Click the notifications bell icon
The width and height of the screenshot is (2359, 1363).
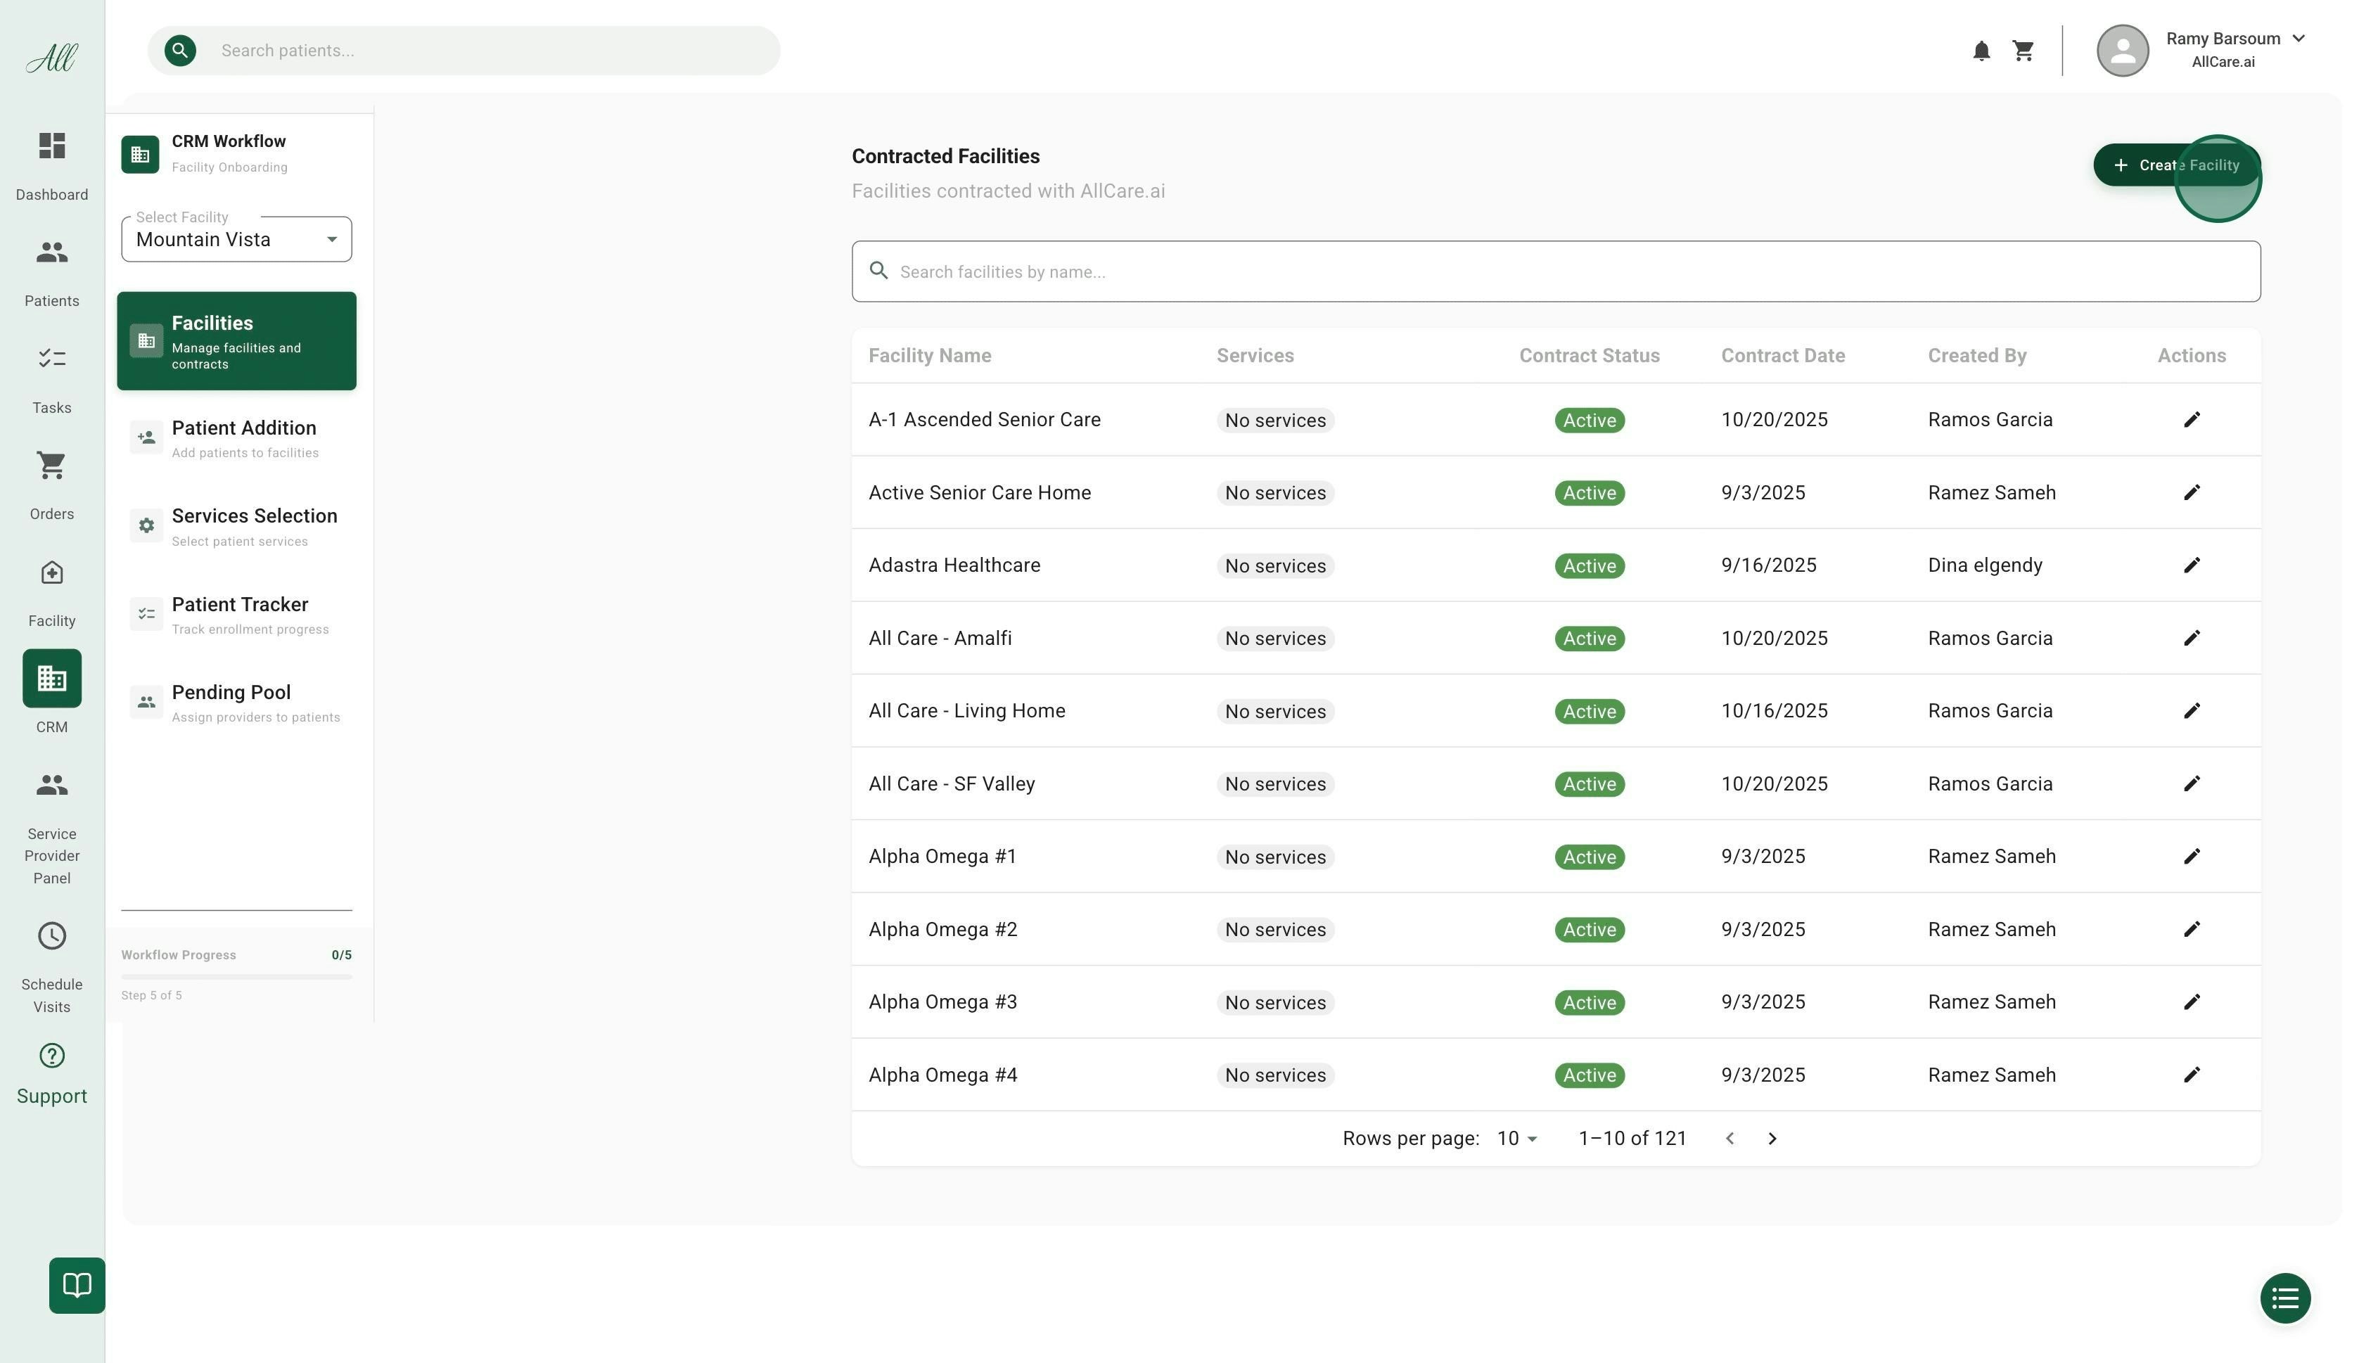1981,51
